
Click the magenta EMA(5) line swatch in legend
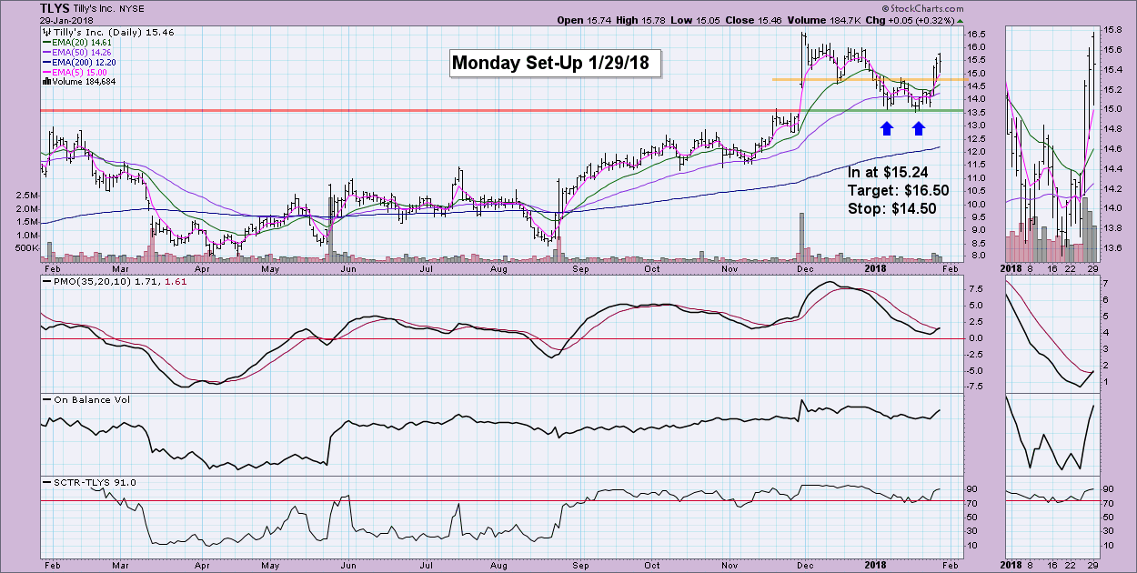point(45,72)
